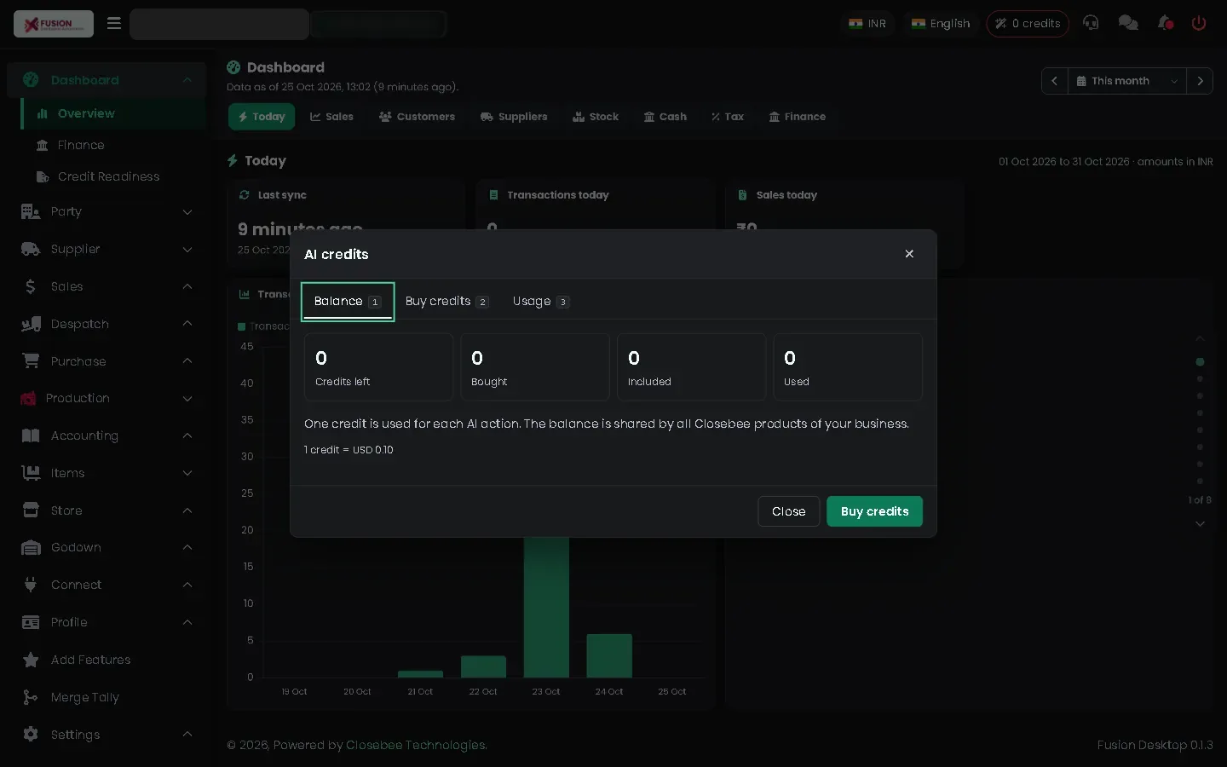1227x767 pixels.
Task: Open the Closebee Technologies link
Action: (x=416, y=745)
